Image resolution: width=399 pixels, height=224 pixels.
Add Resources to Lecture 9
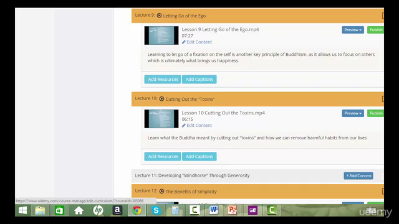(x=163, y=79)
